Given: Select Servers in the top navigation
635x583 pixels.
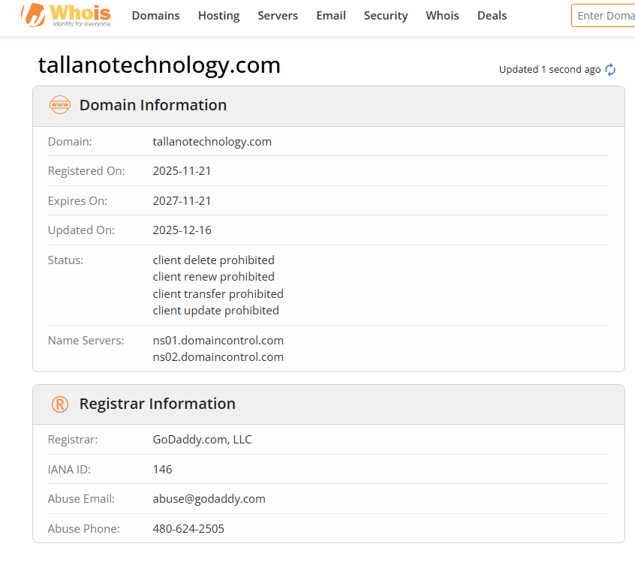Looking at the screenshot, I should [278, 16].
